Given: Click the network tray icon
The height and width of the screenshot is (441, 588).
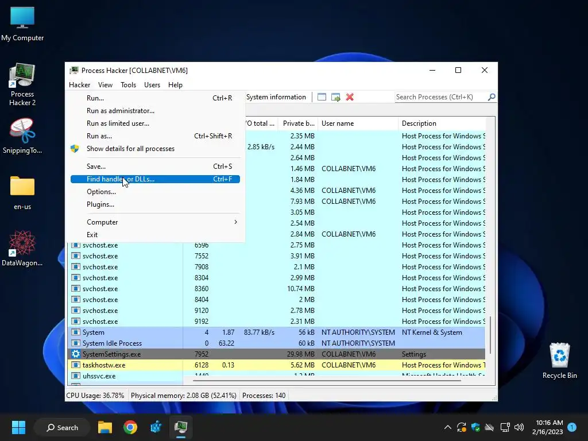Looking at the screenshot, I should (505, 427).
